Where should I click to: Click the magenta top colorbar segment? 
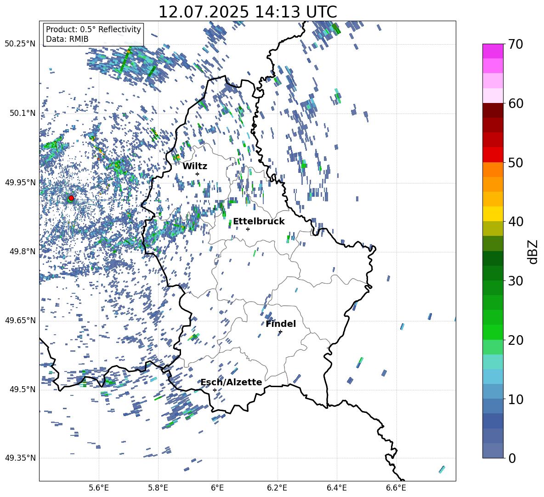(x=493, y=51)
